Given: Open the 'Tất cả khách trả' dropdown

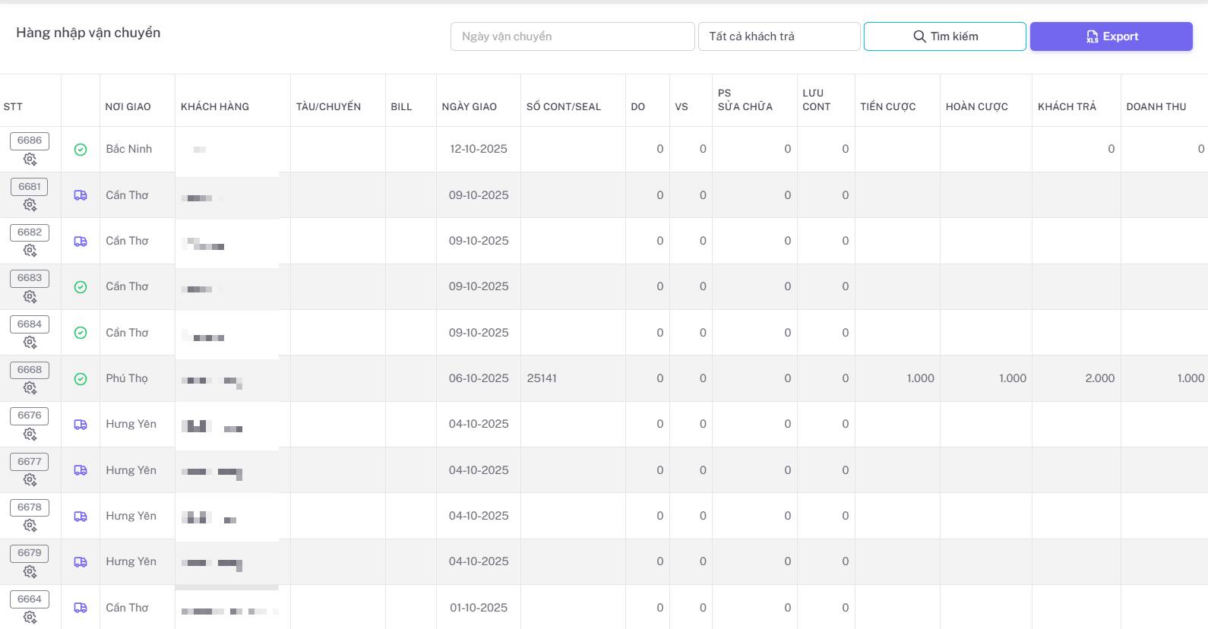Looking at the screenshot, I should (x=779, y=36).
